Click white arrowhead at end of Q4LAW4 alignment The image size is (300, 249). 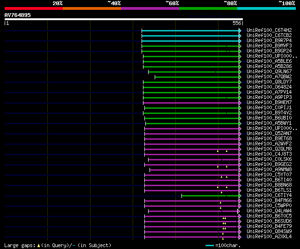pos(239,211)
